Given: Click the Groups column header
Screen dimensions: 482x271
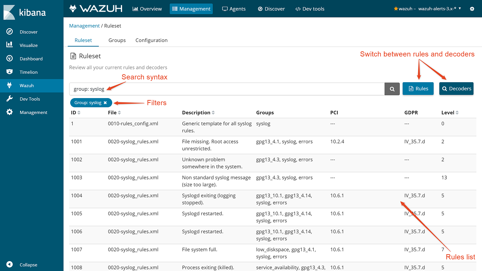Looking at the screenshot, I should tap(265, 113).
